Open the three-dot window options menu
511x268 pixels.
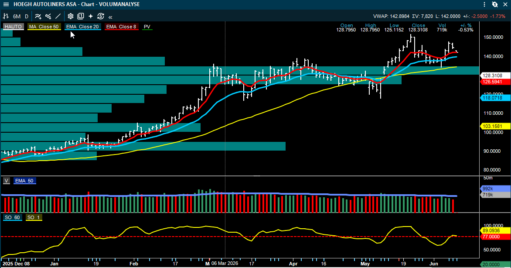click(484, 4)
